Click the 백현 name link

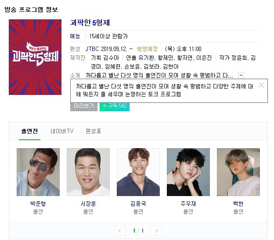[x=238, y=204]
